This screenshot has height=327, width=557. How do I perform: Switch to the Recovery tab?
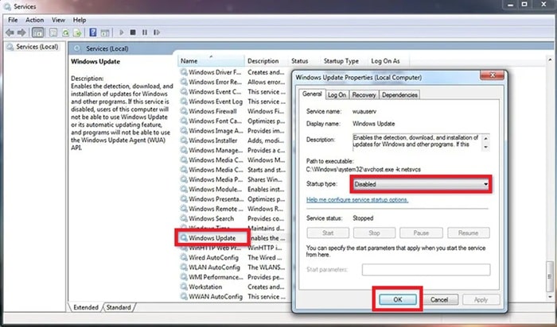click(364, 95)
